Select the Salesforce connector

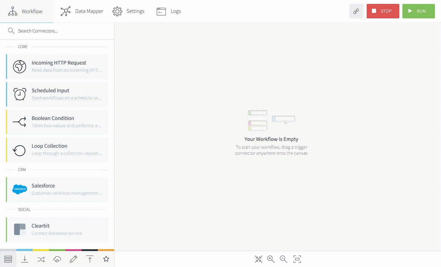(x=57, y=190)
